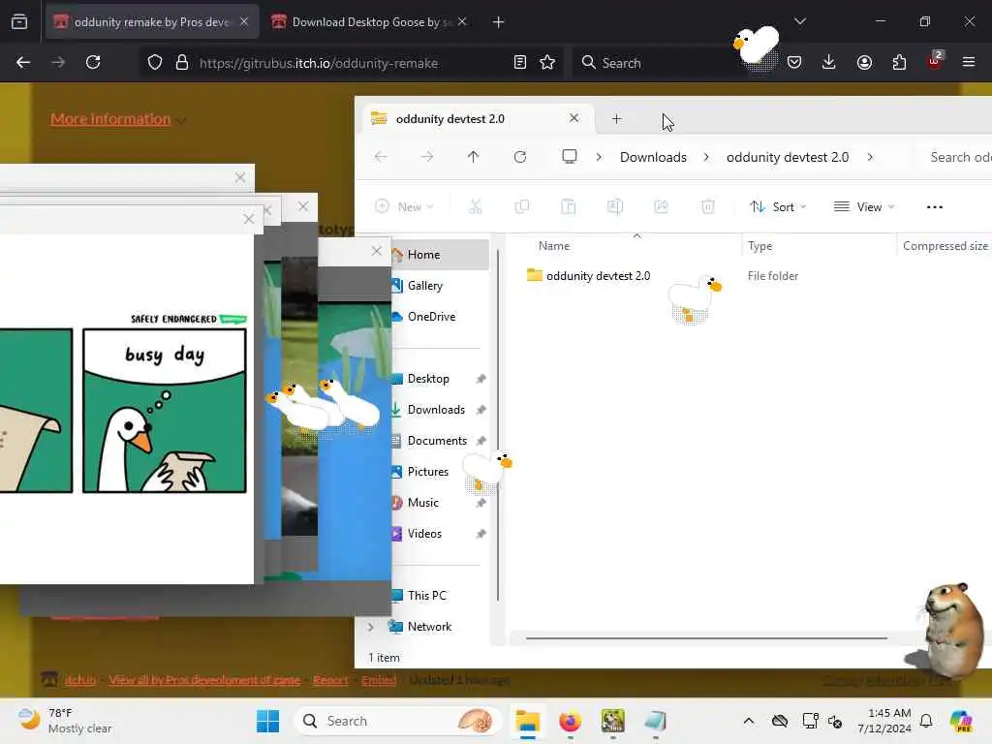Click the Firefox Search box
Image resolution: width=992 pixels, height=744 pixels.
tap(658, 63)
